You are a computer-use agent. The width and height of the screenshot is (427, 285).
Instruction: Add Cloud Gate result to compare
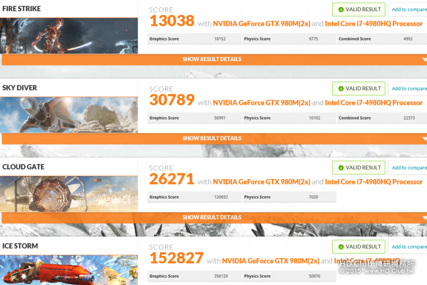pyautogui.click(x=408, y=168)
